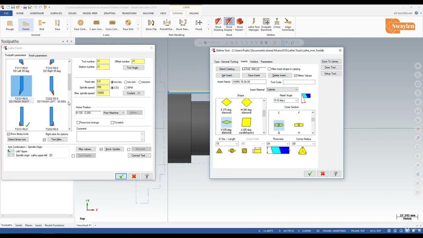Open the Lathe Tool Manager
Viewport: 423px width, 238px height.
tap(253, 25)
